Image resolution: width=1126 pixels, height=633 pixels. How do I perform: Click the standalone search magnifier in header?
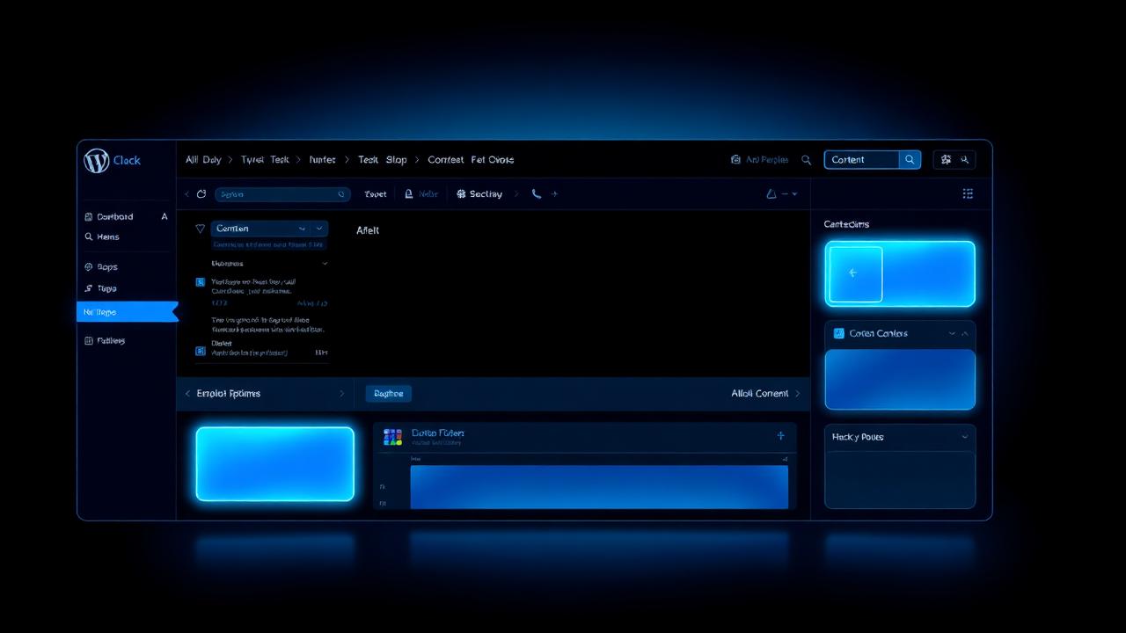(x=806, y=160)
